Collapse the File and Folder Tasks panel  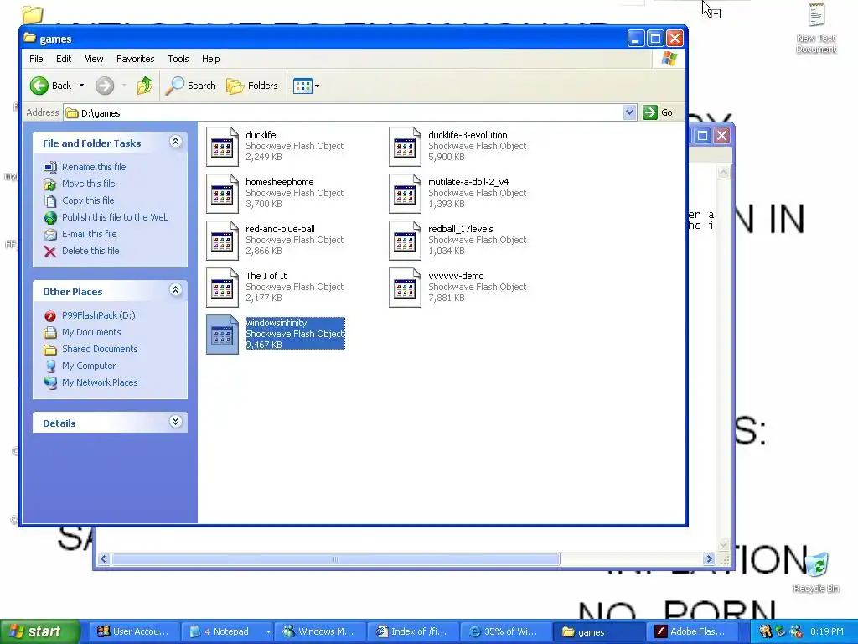tap(175, 142)
